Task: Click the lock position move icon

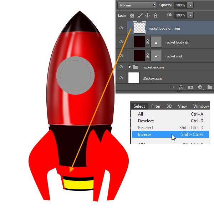Action: click(x=147, y=15)
